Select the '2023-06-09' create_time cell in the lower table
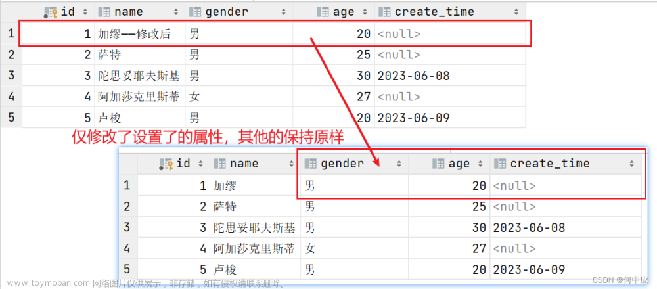This screenshot has height=289, width=657. (x=565, y=269)
